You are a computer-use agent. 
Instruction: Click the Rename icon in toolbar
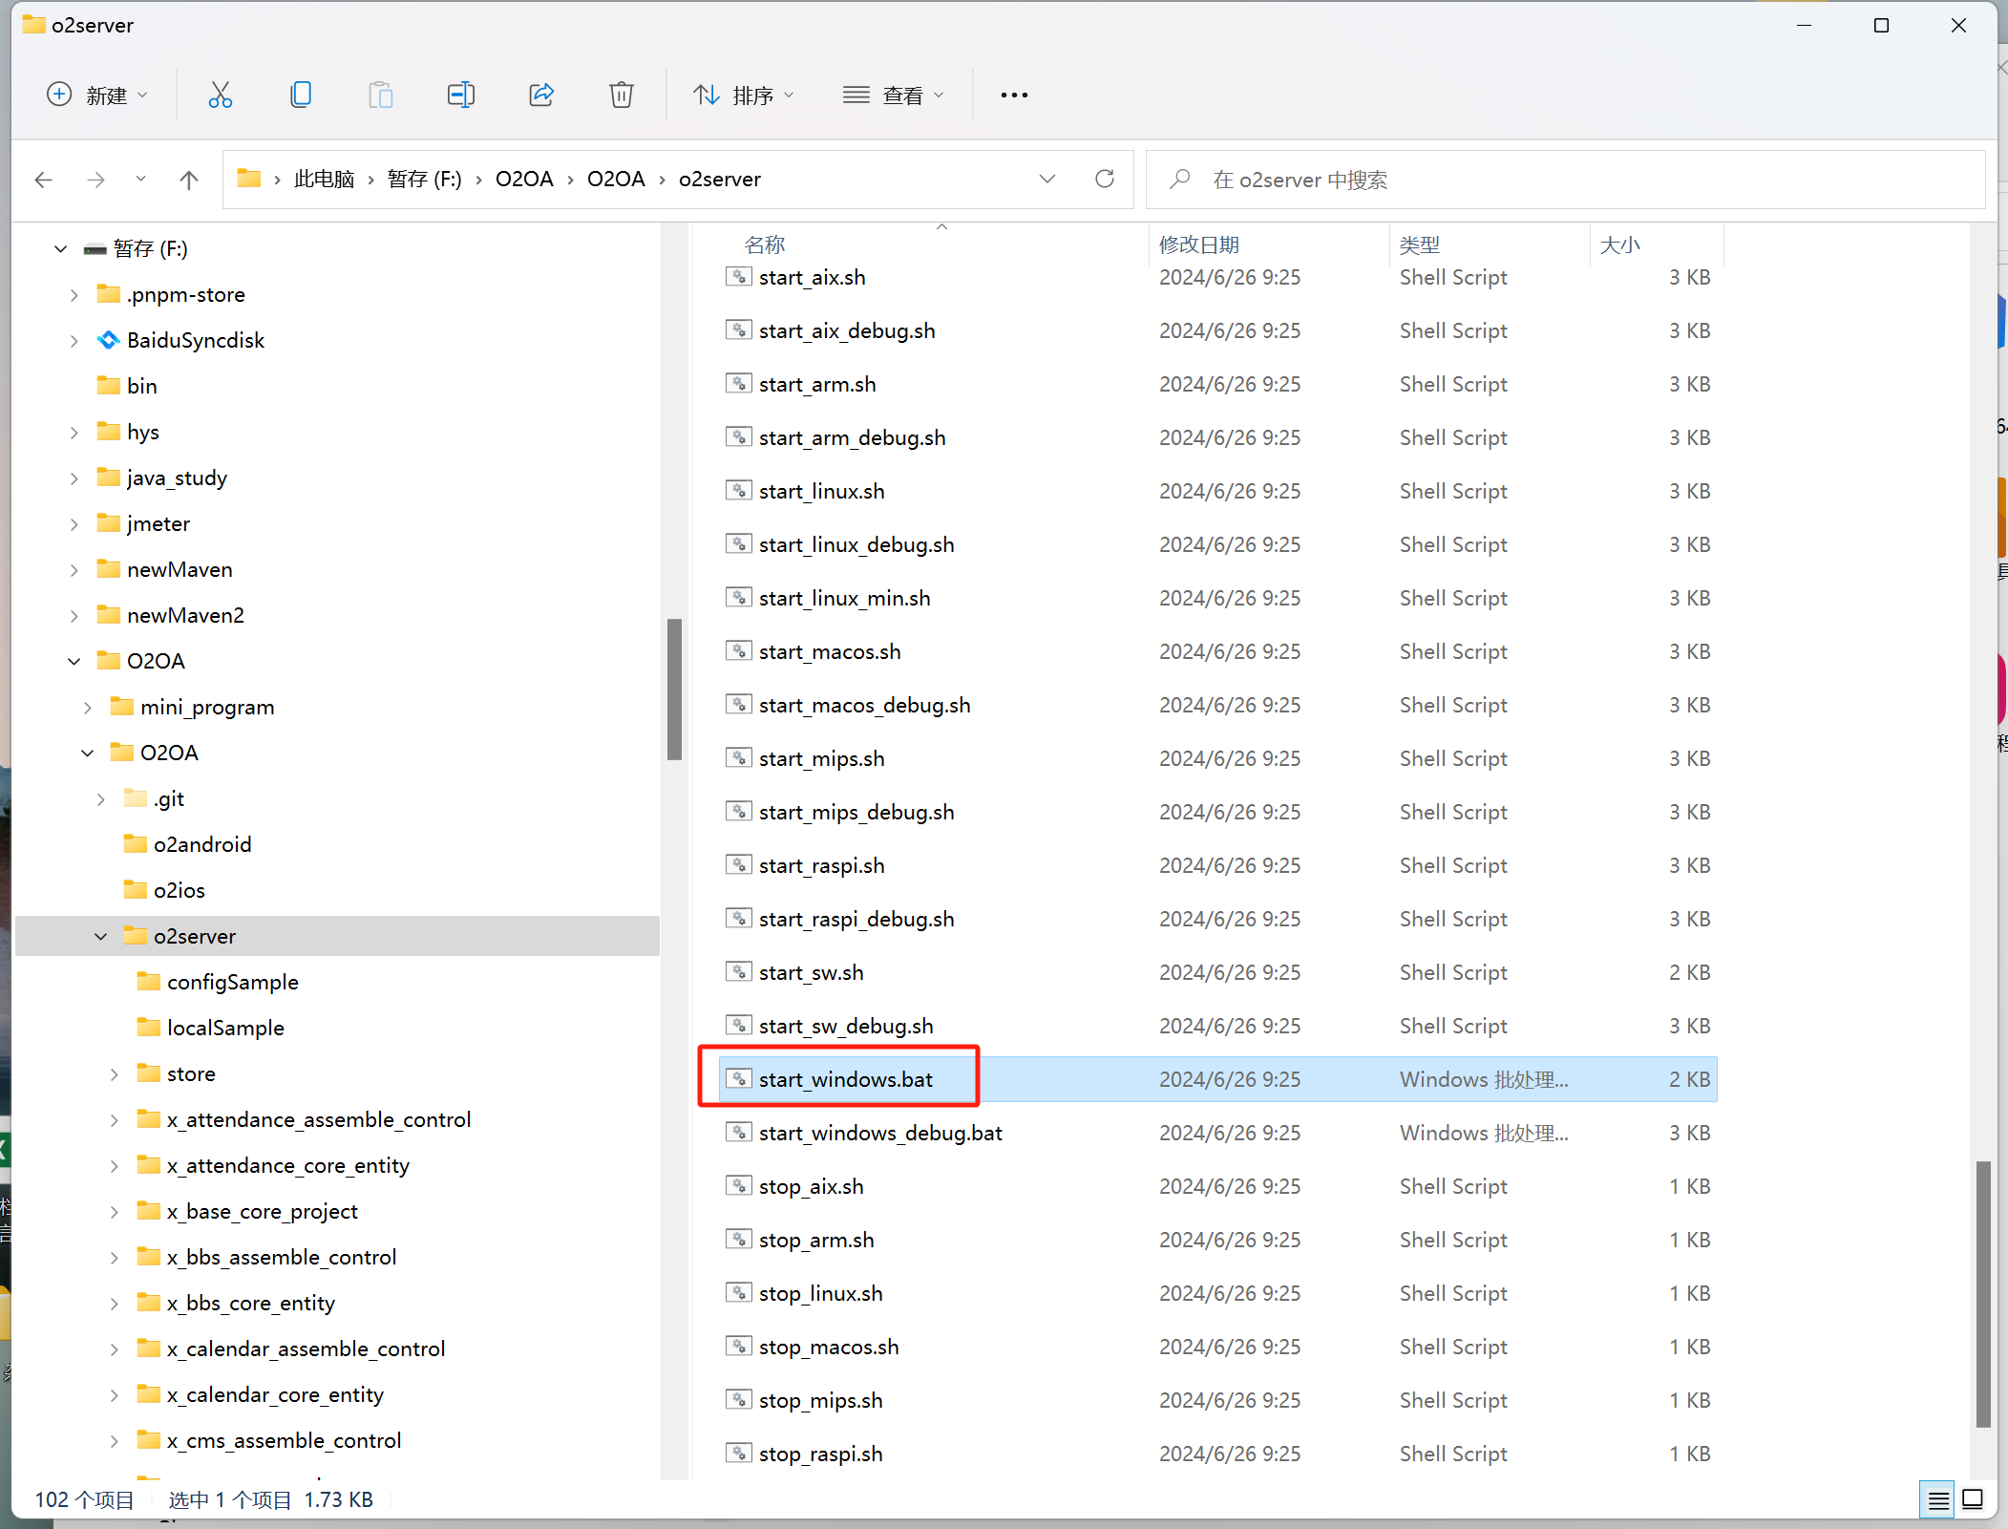coord(460,95)
